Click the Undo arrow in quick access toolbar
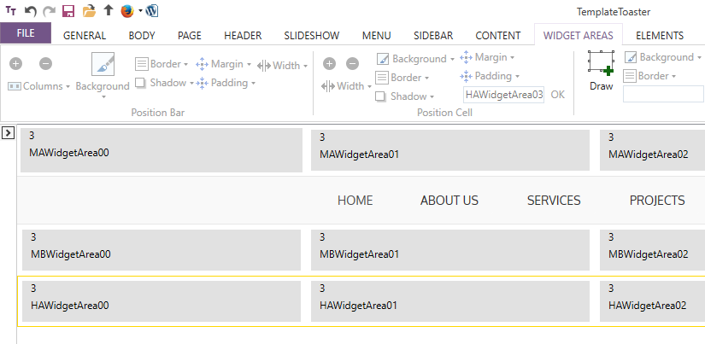705x344 pixels. coord(31,11)
